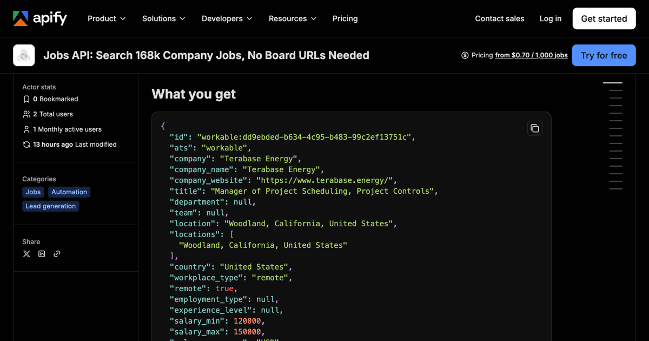Click the top highlighted table-of-contents marker

(x=613, y=83)
